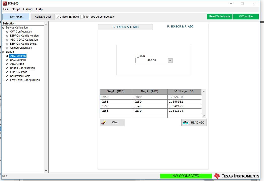Select ADC & DAC Calibration tree item
This screenshot has width=264, height=181.
(24, 40)
